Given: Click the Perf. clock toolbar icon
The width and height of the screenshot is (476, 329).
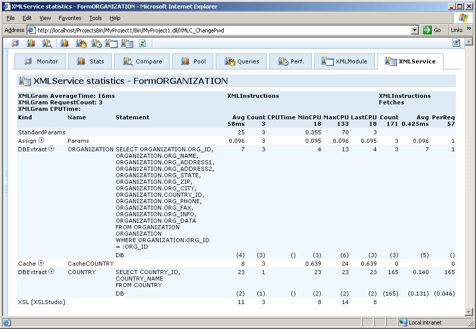Looking at the screenshot, I should point(96,43).
